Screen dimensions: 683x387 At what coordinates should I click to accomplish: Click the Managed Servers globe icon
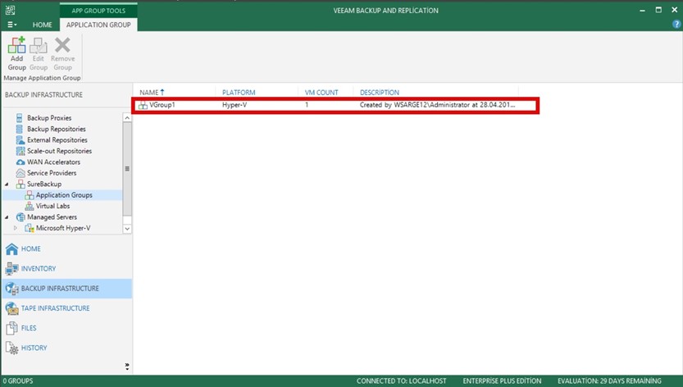coord(20,216)
